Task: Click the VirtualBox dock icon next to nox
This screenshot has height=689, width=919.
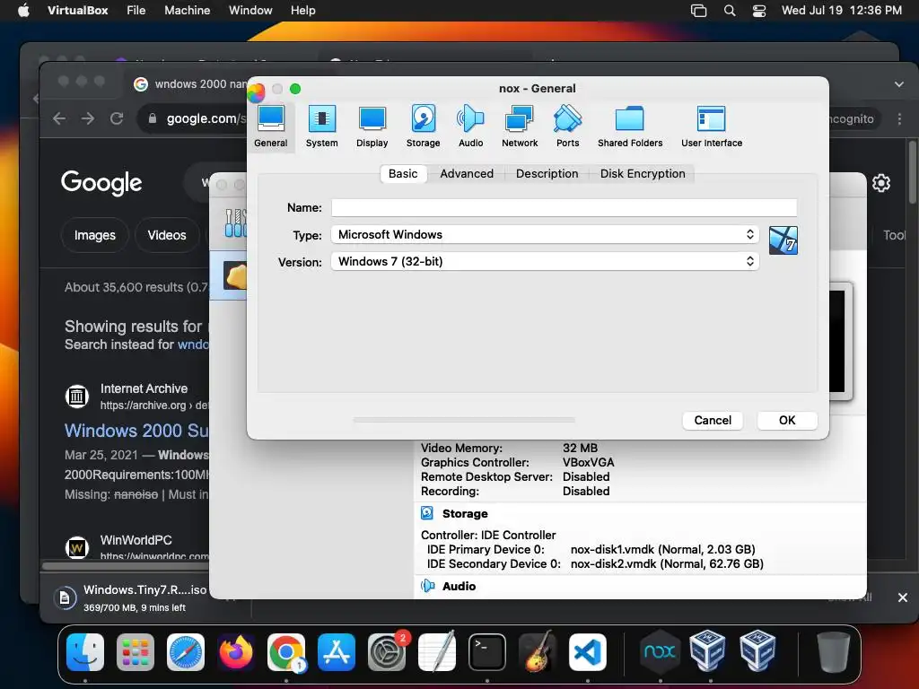Action: pos(707,651)
